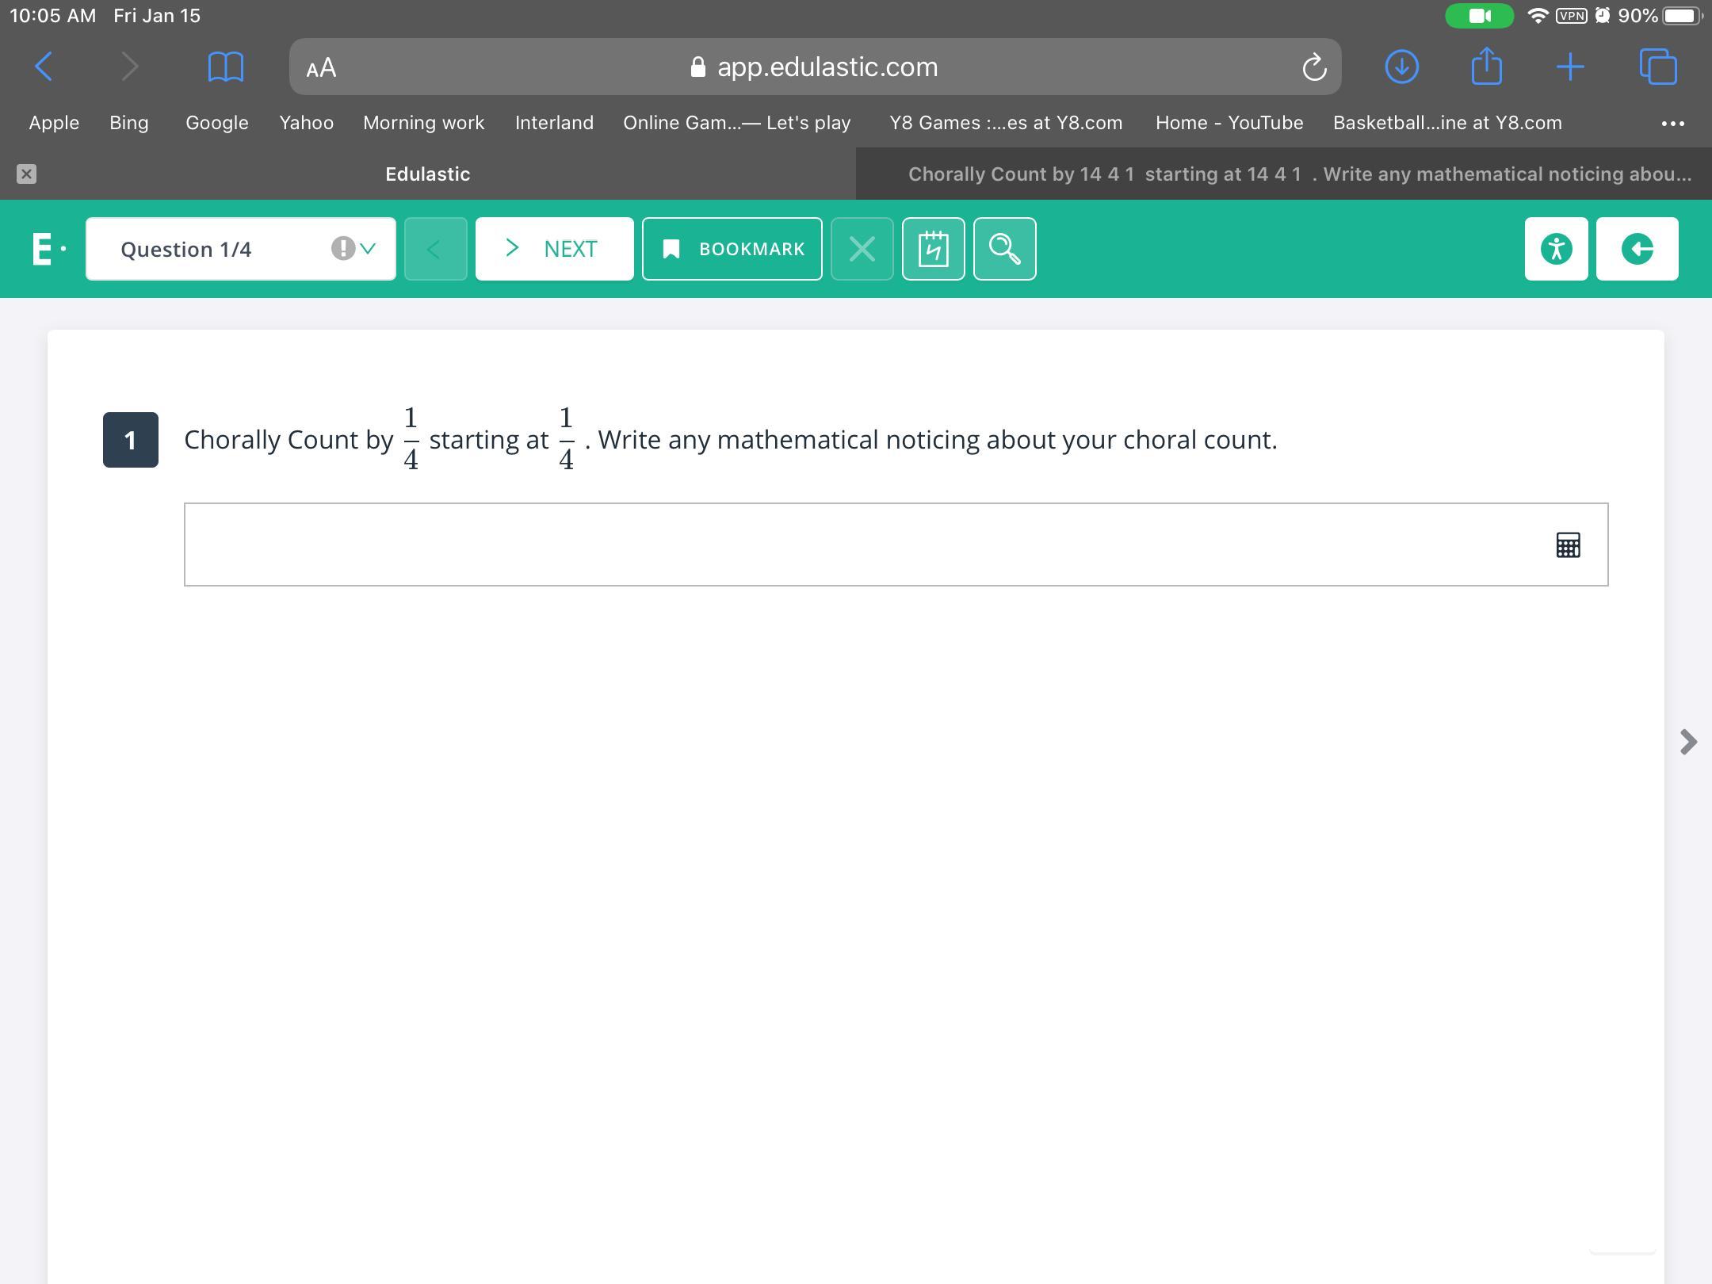Image resolution: width=1712 pixels, height=1284 pixels.
Task: Show more bookmarks with ellipsis
Action: 1672,123
